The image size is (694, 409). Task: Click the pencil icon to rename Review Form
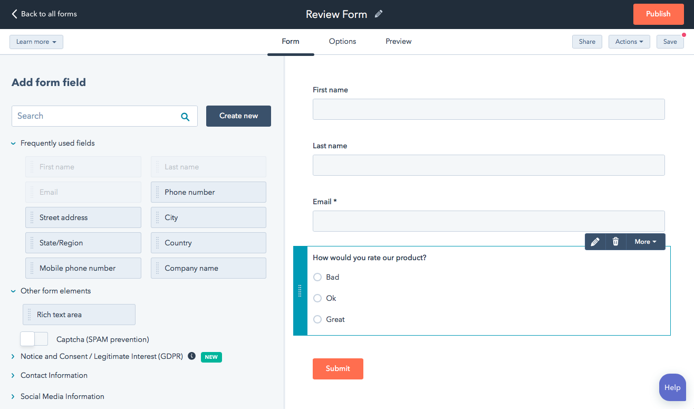point(378,14)
